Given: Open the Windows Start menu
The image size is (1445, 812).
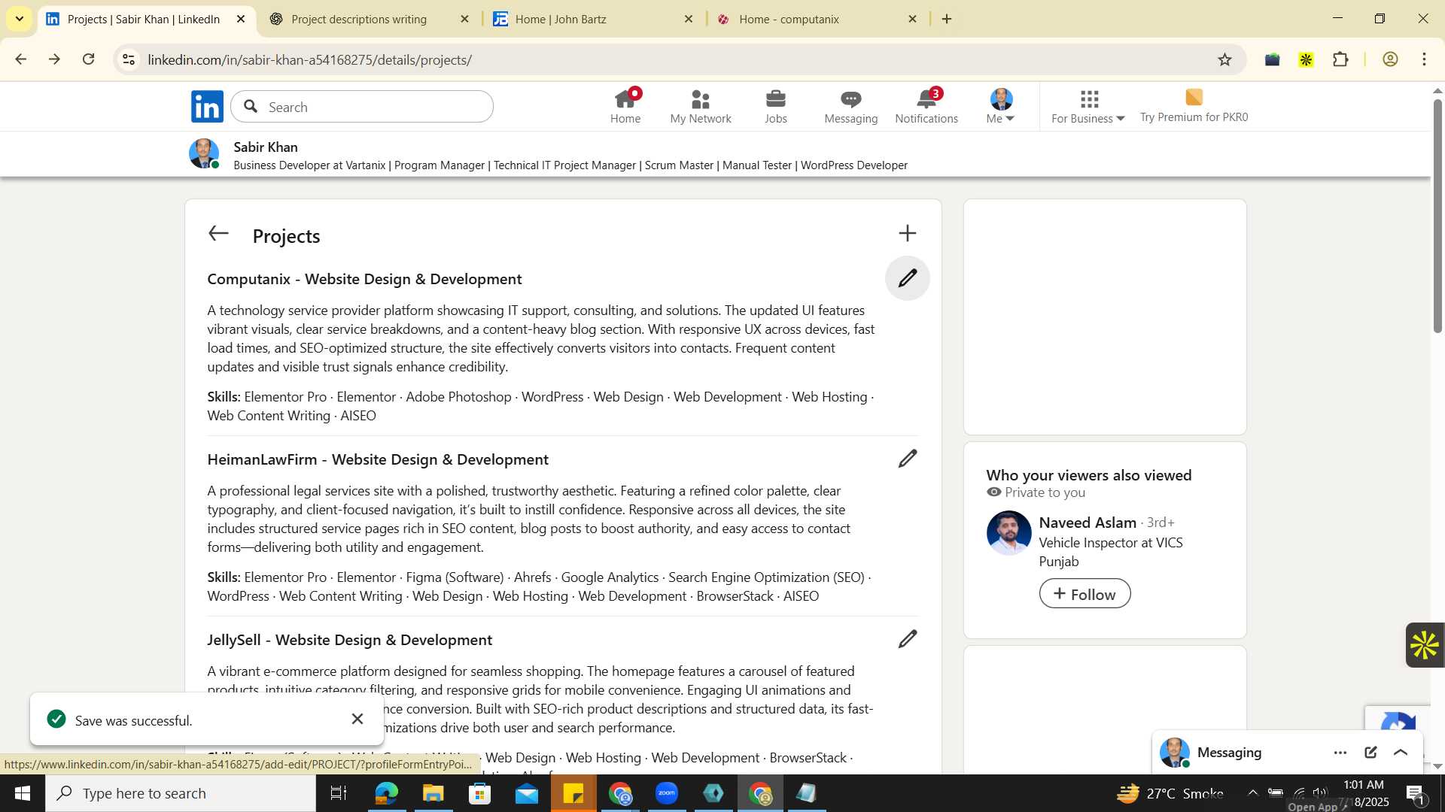Looking at the screenshot, I should tap(23, 793).
